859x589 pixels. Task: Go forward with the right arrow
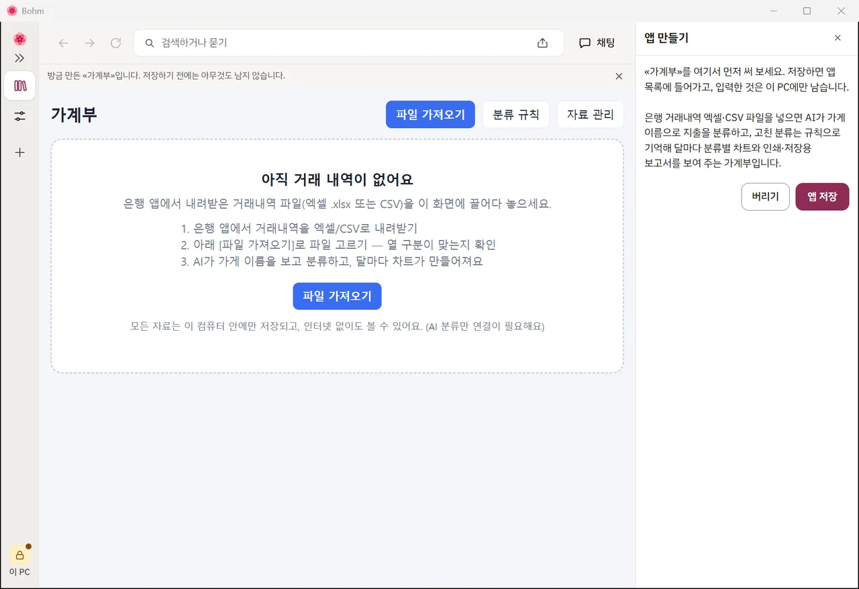[89, 43]
